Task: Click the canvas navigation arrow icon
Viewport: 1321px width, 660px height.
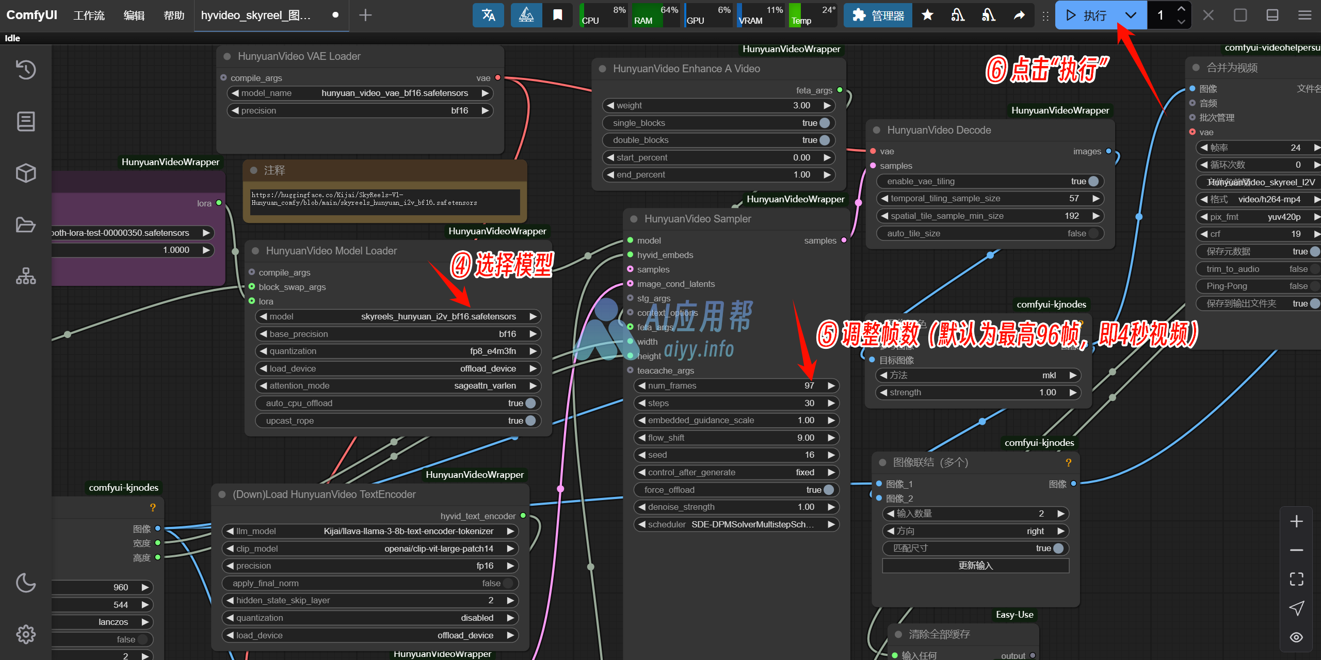Action: 1297,608
